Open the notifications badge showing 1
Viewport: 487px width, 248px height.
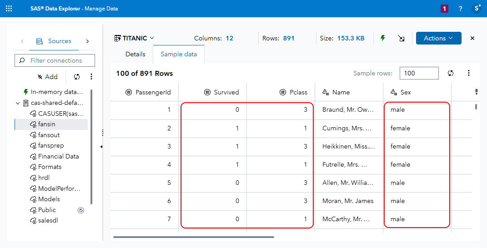point(444,9)
